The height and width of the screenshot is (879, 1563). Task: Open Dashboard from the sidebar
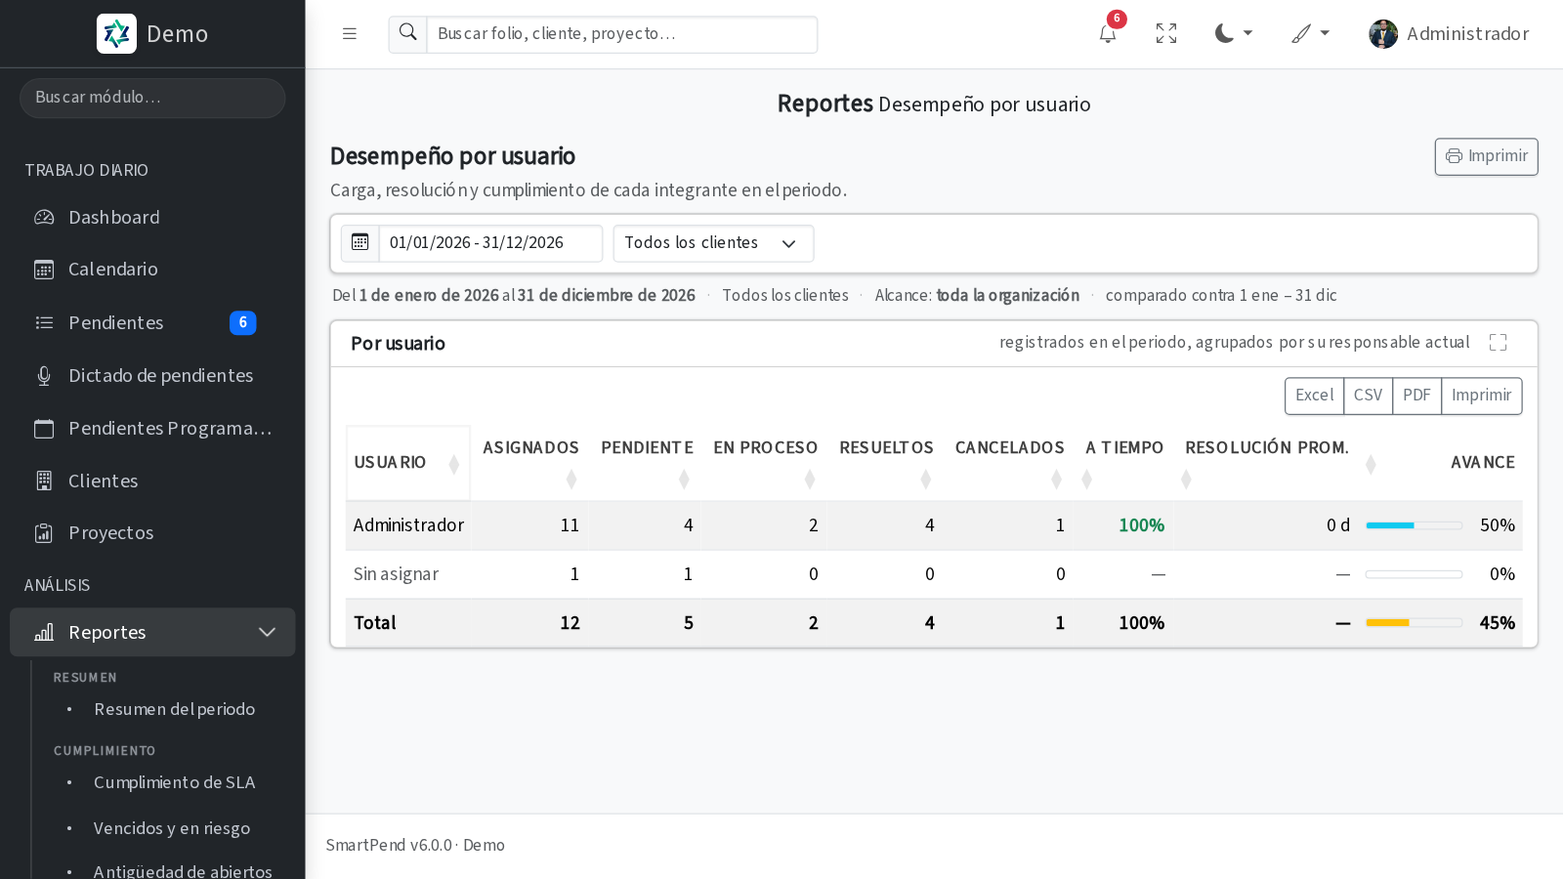tap(152, 217)
